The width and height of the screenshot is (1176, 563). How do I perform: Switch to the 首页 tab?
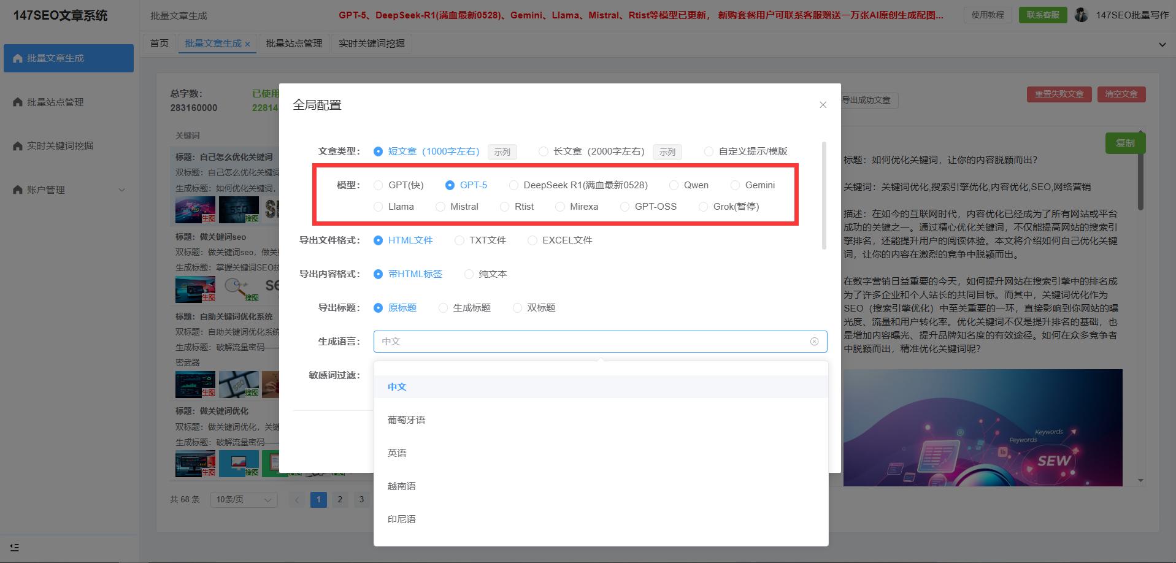tap(159, 43)
